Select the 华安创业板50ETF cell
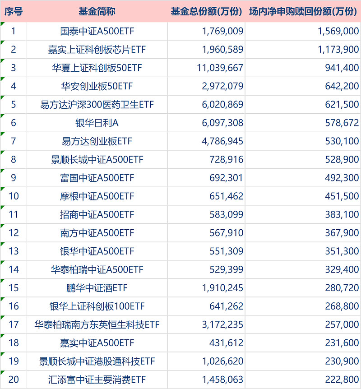The image size is (361, 389). click(x=97, y=86)
